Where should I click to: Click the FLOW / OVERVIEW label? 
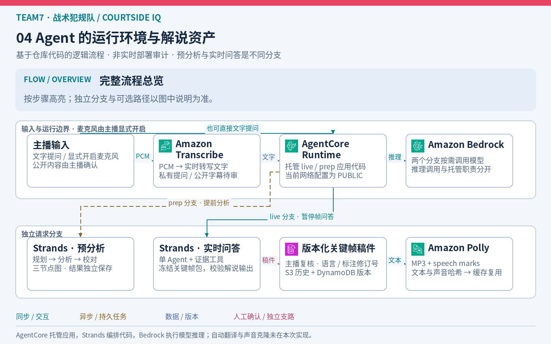pyautogui.click(x=57, y=80)
